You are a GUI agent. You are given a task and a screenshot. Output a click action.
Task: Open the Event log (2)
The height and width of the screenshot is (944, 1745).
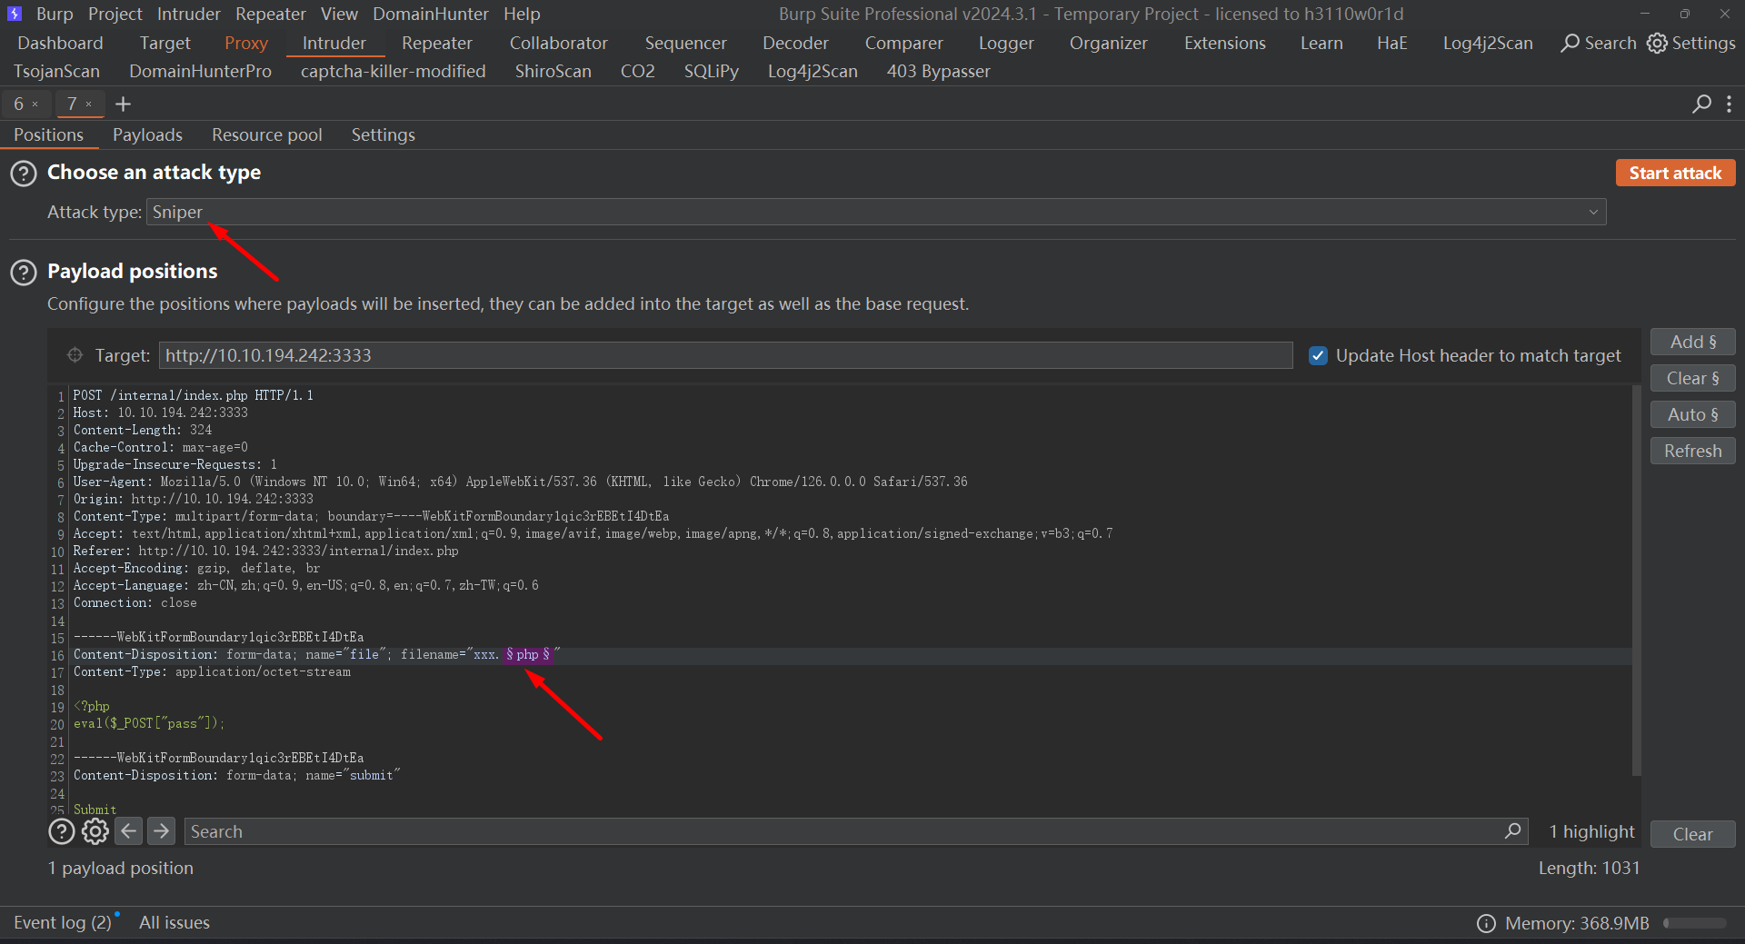click(x=63, y=922)
